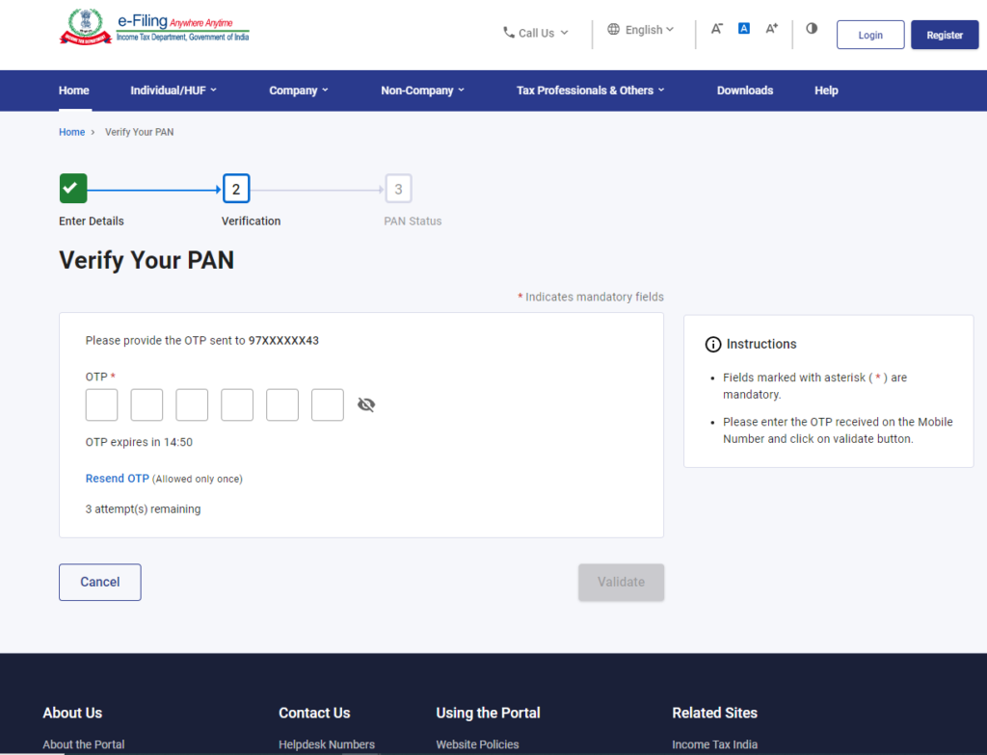Image resolution: width=987 pixels, height=755 pixels.
Task: Select the decrease font size icon
Action: [x=716, y=28]
